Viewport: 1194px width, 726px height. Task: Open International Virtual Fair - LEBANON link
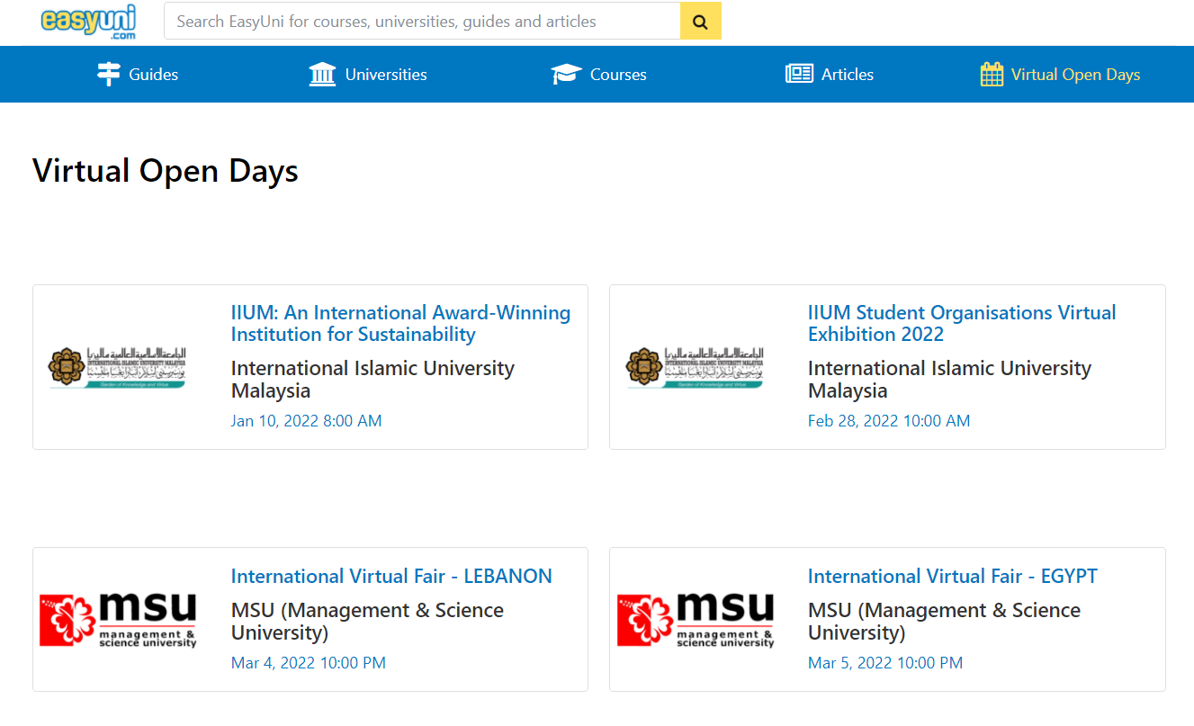[391, 577]
